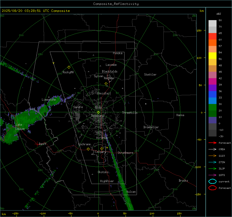Screen dimensions: 232x217
Task: Pick the blue 33–36 dBZ swatch
Action: (212, 94)
